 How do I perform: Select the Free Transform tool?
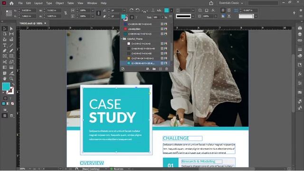tap(11, 62)
